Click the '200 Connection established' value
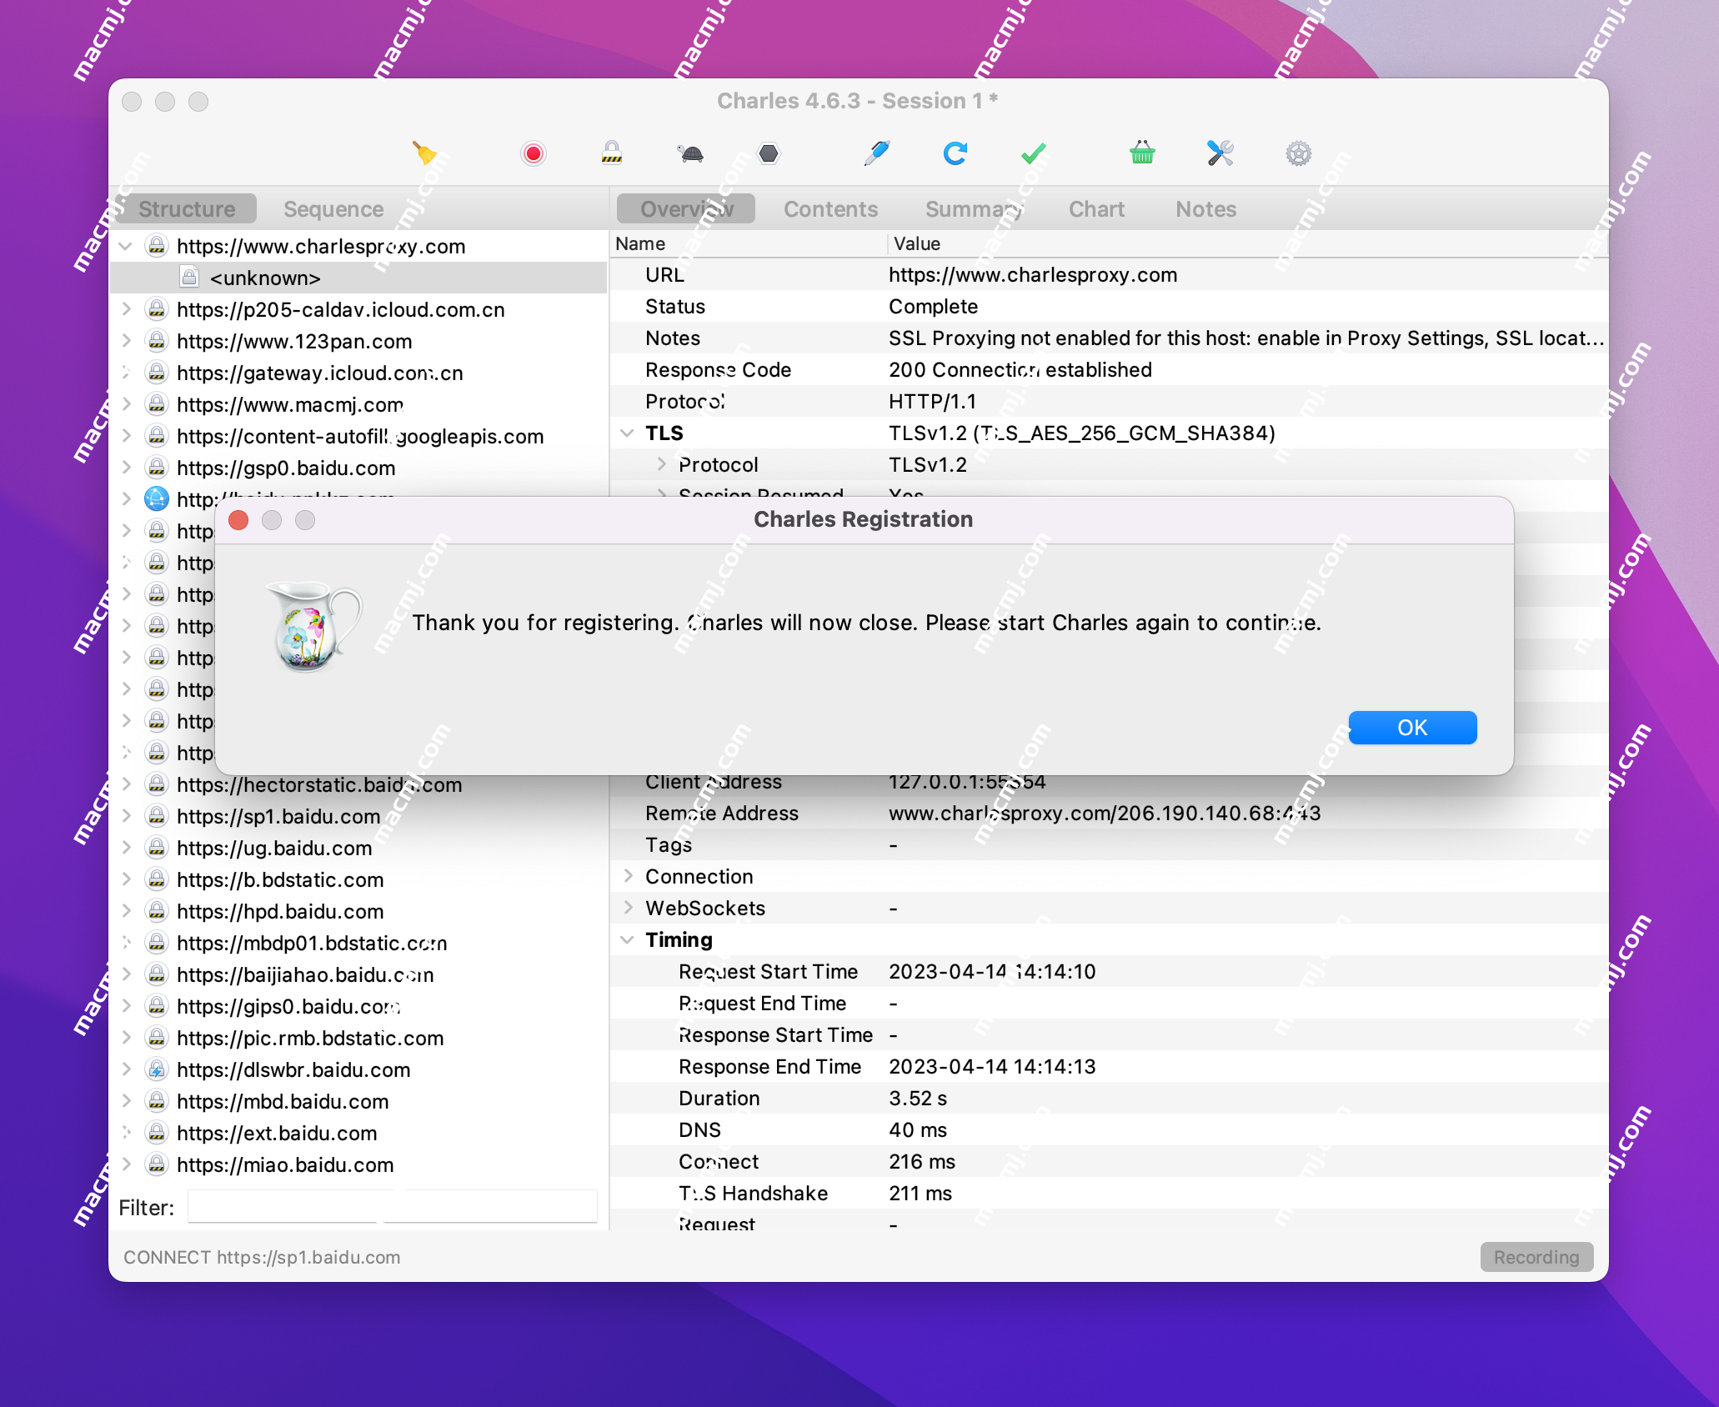This screenshot has width=1719, height=1407. coord(1020,369)
